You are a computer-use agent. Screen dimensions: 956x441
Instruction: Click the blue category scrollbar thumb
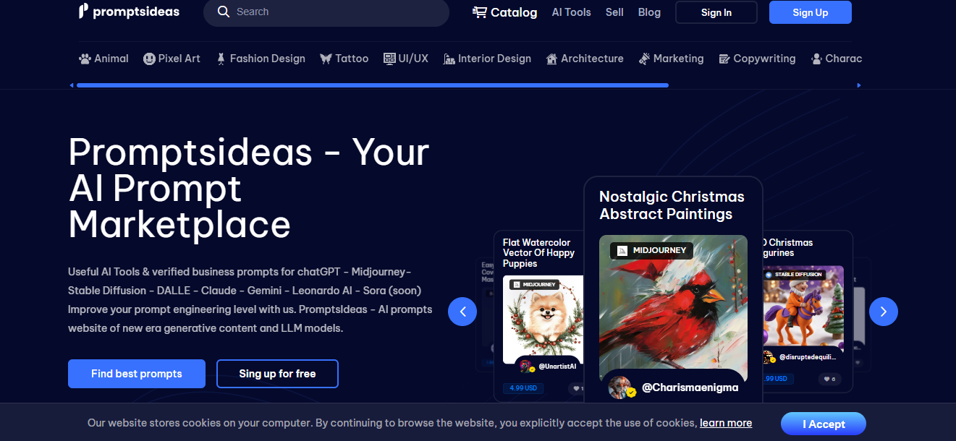click(x=372, y=85)
